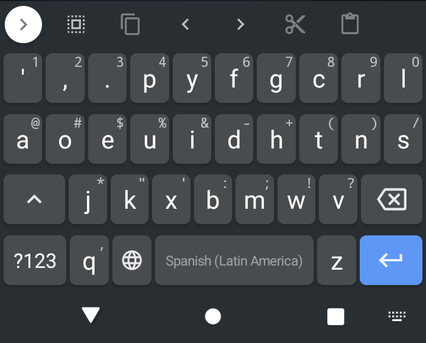
Task: Move cursor left with the left arrow
Action: pos(186,24)
